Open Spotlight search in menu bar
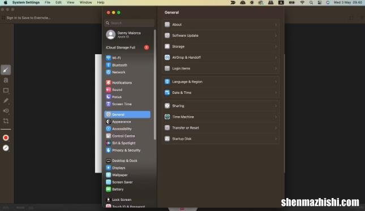 coord(311,3)
